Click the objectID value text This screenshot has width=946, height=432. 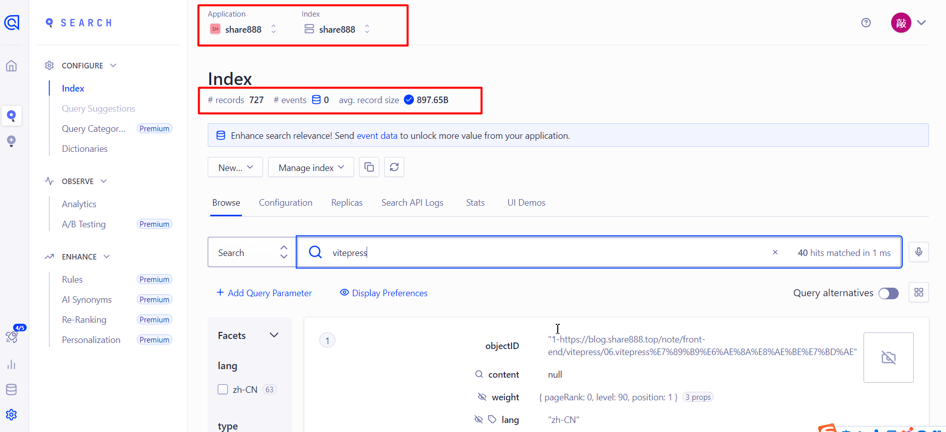point(702,345)
